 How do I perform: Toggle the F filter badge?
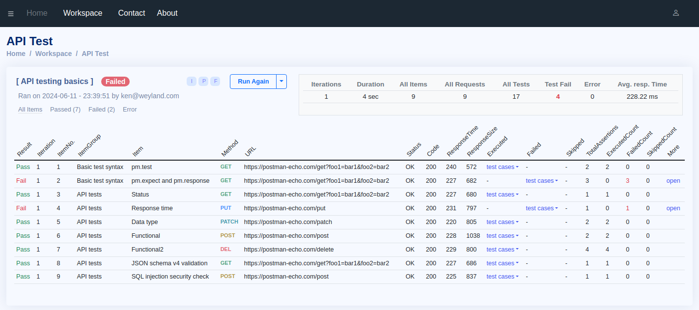click(x=215, y=81)
